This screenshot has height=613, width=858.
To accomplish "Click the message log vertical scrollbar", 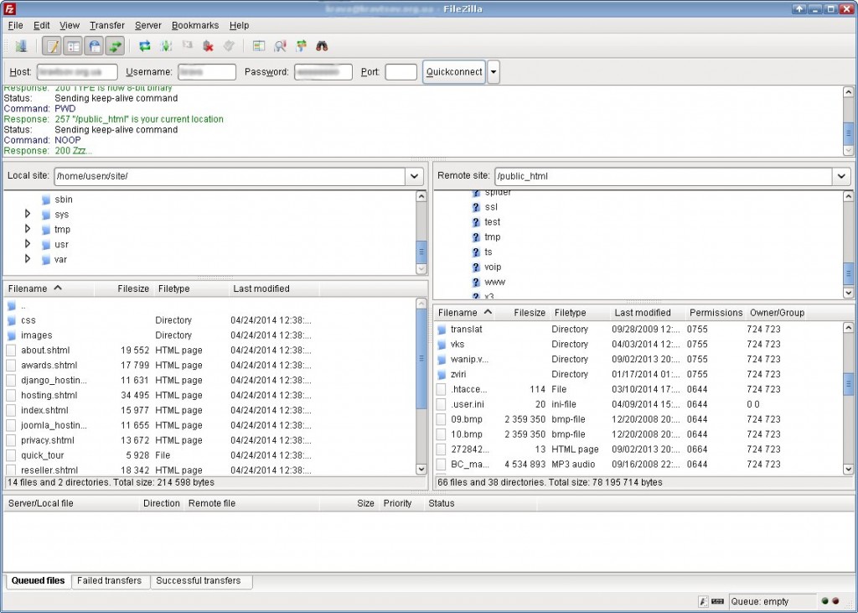I will tap(848, 122).
